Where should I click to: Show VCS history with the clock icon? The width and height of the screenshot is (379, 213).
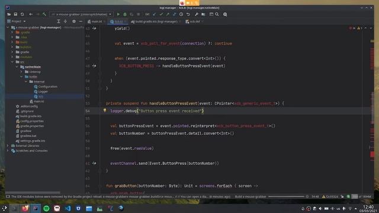point(181,14)
